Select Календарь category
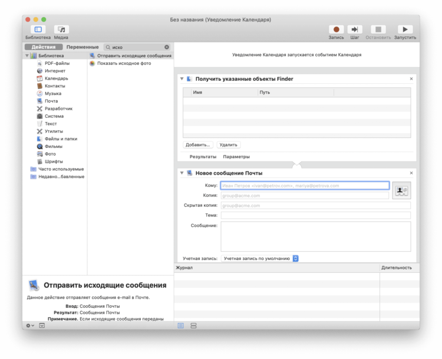 [57, 78]
